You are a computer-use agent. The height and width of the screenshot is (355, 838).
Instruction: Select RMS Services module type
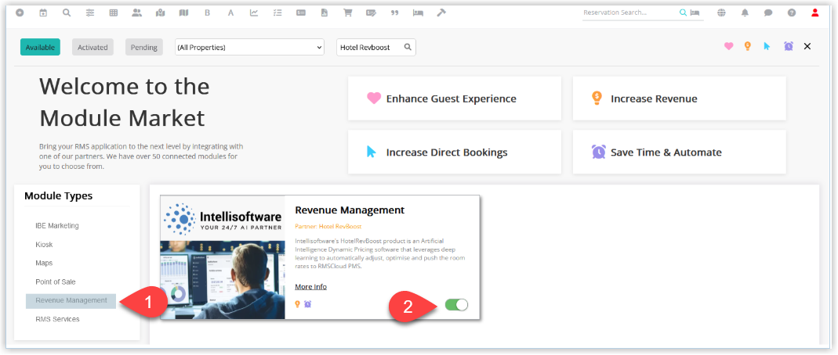point(57,319)
